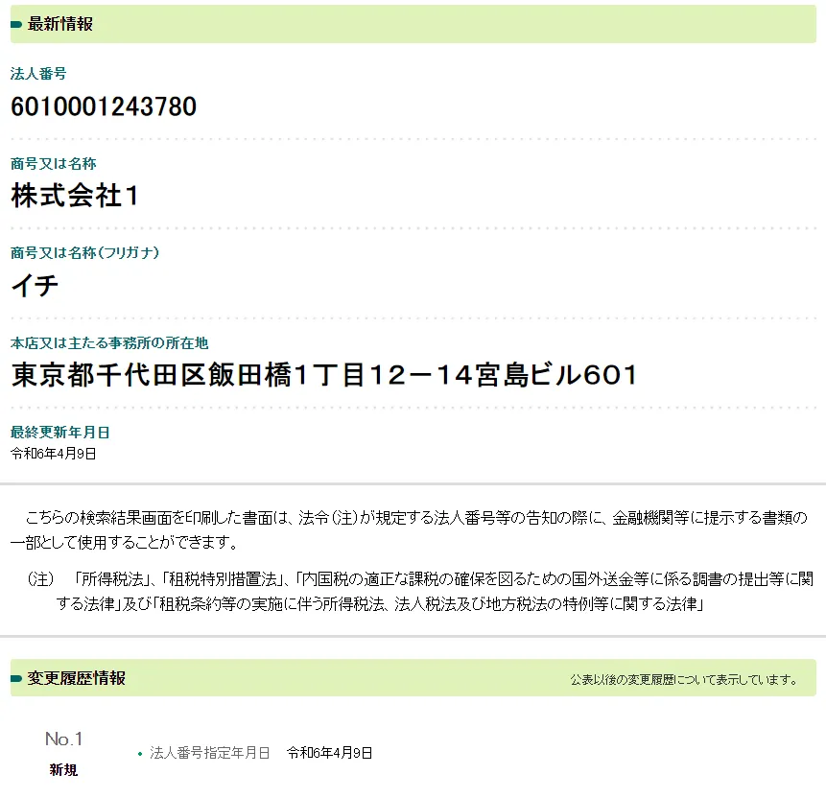Click the 本店又は主たる事務所の所在地 label
Viewport: 826px width, 798px height.
pos(109,342)
